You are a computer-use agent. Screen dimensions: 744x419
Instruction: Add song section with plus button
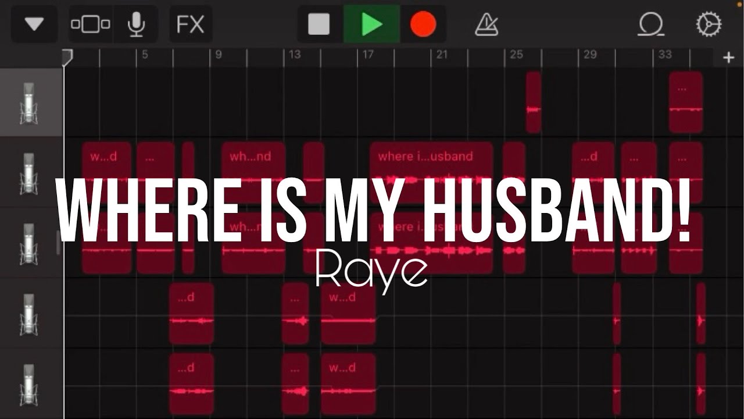(x=728, y=57)
